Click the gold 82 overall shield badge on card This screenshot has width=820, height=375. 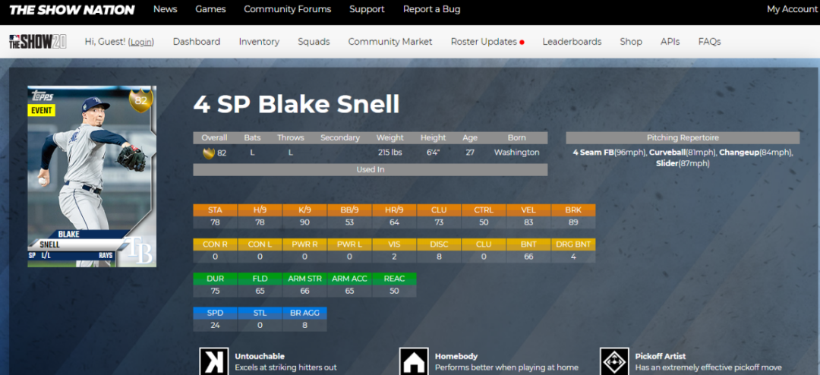coord(140,99)
